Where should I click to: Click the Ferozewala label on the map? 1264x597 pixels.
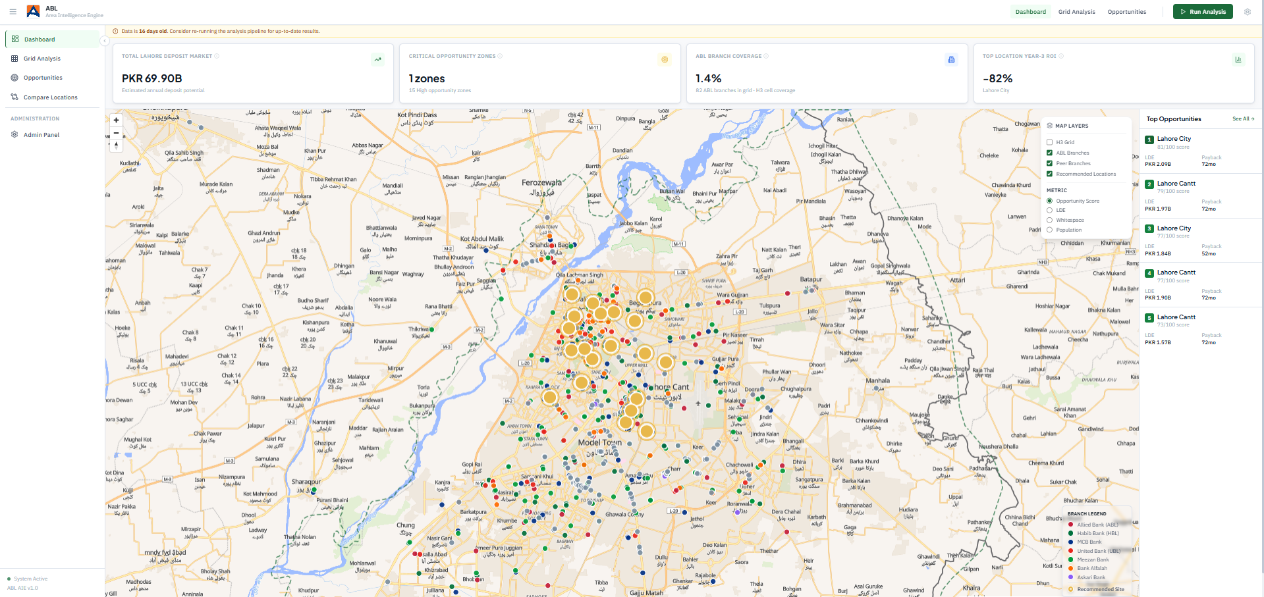click(541, 182)
